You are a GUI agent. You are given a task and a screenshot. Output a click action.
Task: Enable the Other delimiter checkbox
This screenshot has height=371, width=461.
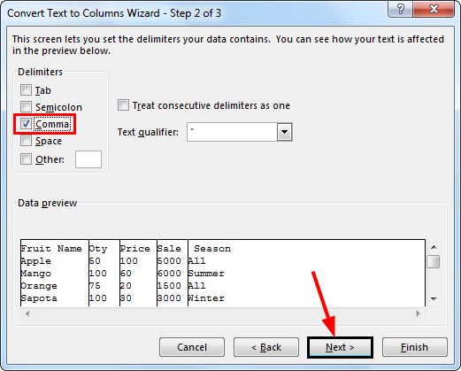tap(26, 159)
